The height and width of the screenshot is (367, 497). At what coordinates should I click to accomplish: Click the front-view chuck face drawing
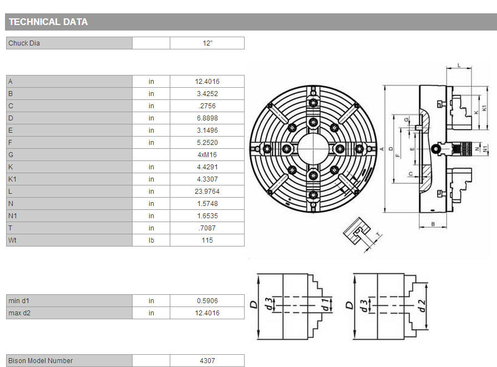coord(313,148)
